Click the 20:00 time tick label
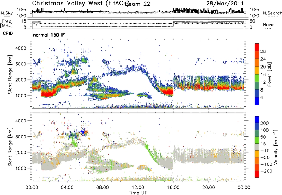The height and width of the screenshot is (195, 282). click(x=209, y=188)
